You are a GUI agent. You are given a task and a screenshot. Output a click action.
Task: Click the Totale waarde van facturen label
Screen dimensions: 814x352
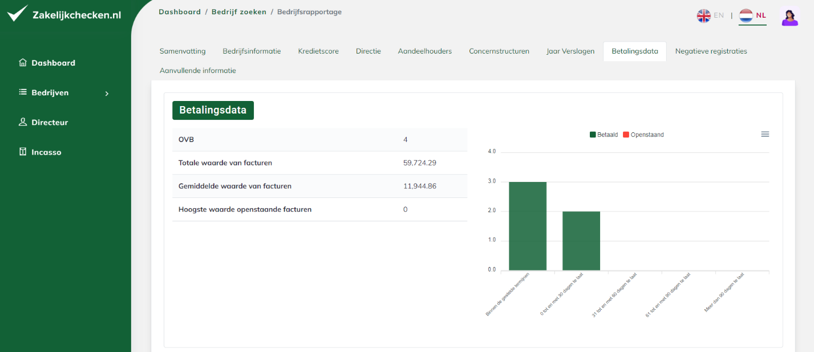225,163
